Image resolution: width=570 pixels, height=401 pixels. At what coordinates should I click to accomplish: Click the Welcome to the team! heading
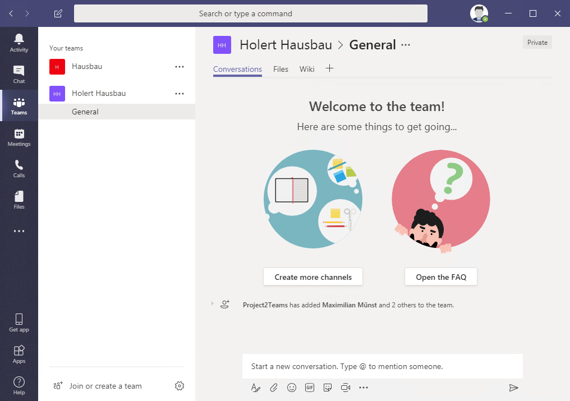377,107
